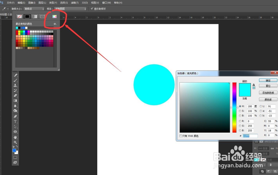Screen dimensions: 278x175
Task: Click out-of-gamut warning triangle in color picker
Action: [254, 85]
